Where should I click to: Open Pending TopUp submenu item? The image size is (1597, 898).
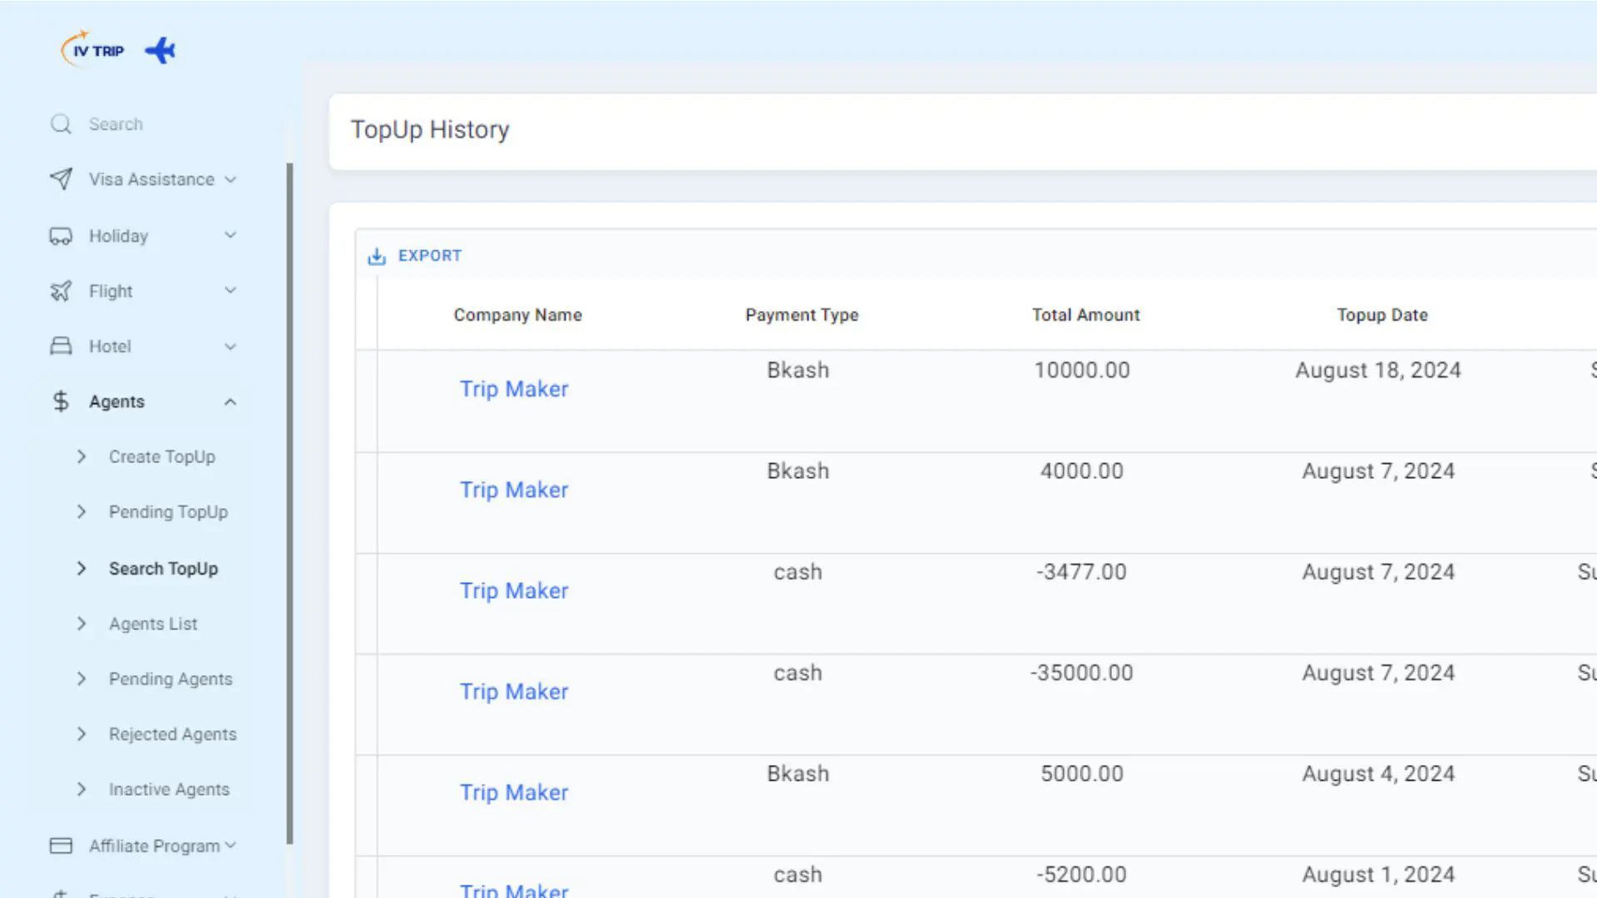pos(168,512)
